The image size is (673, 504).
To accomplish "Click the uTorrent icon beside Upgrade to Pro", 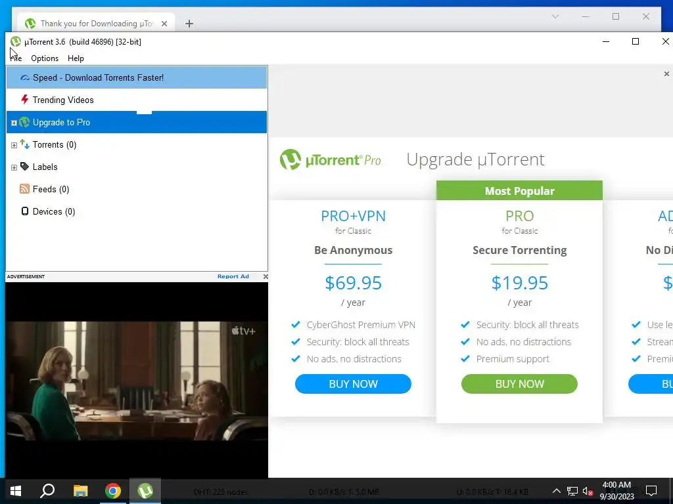I will (25, 122).
